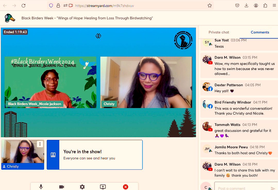Click the streamyard.com URL in the address bar
278x190 pixels.
point(105,5)
